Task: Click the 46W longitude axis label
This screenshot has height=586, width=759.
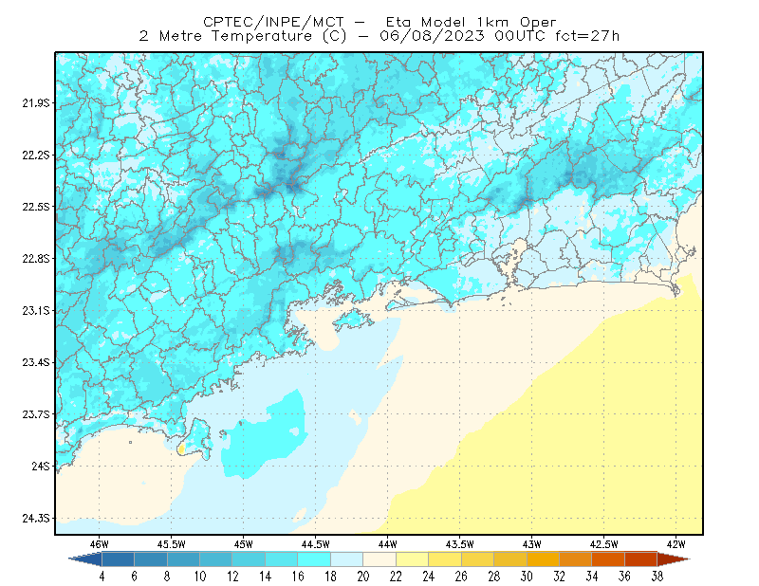Action: [x=100, y=544]
